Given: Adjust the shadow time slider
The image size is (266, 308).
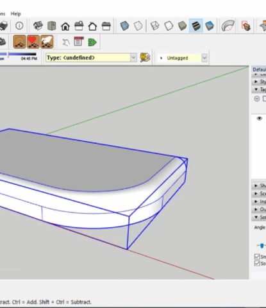Looking at the screenshot, I should click(x=8, y=55).
